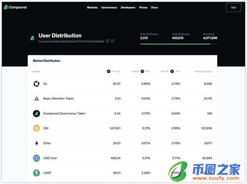
Task: Sort by the Per Day column header
Action: [114, 72]
